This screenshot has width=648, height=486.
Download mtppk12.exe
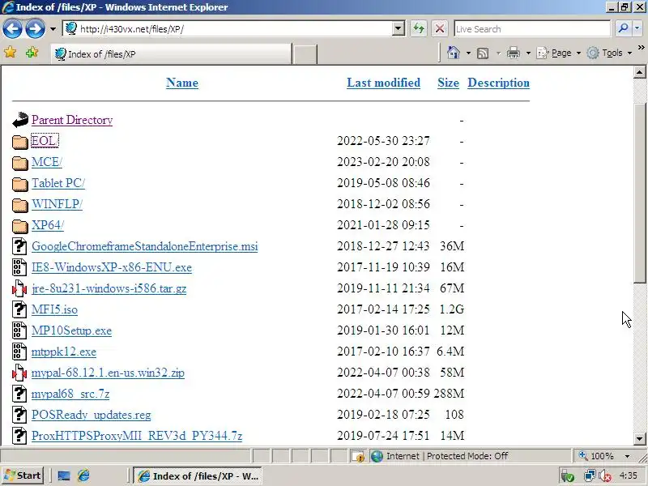tap(64, 352)
